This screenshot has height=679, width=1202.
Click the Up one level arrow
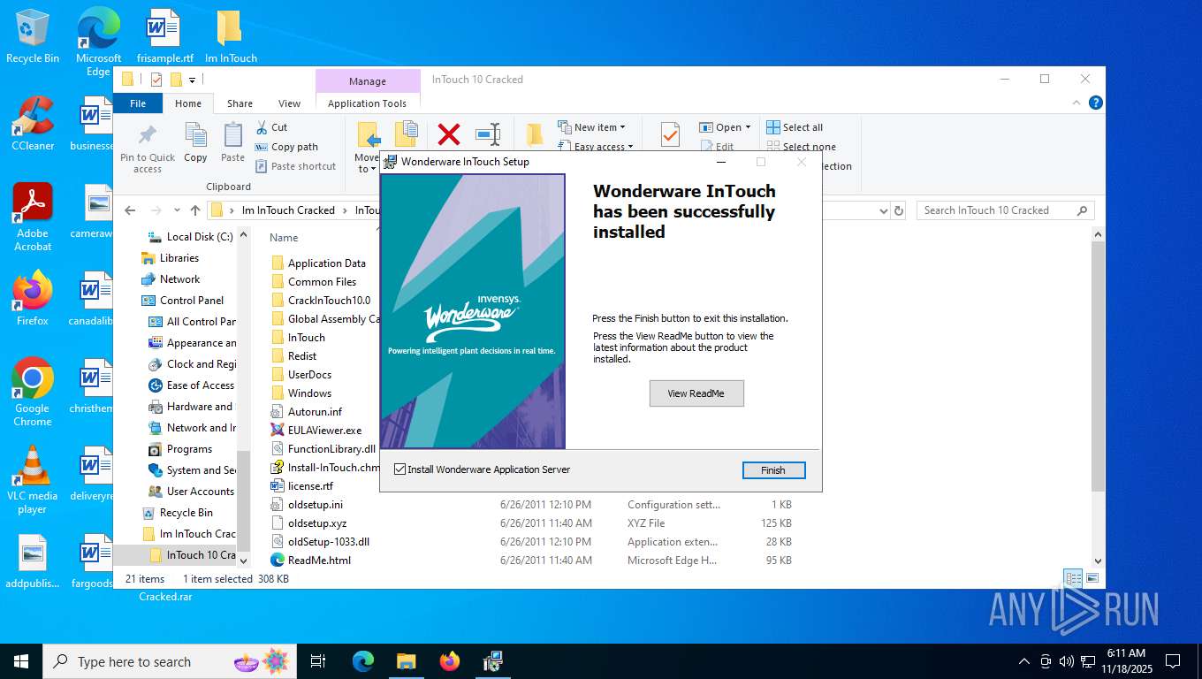[x=195, y=210]
